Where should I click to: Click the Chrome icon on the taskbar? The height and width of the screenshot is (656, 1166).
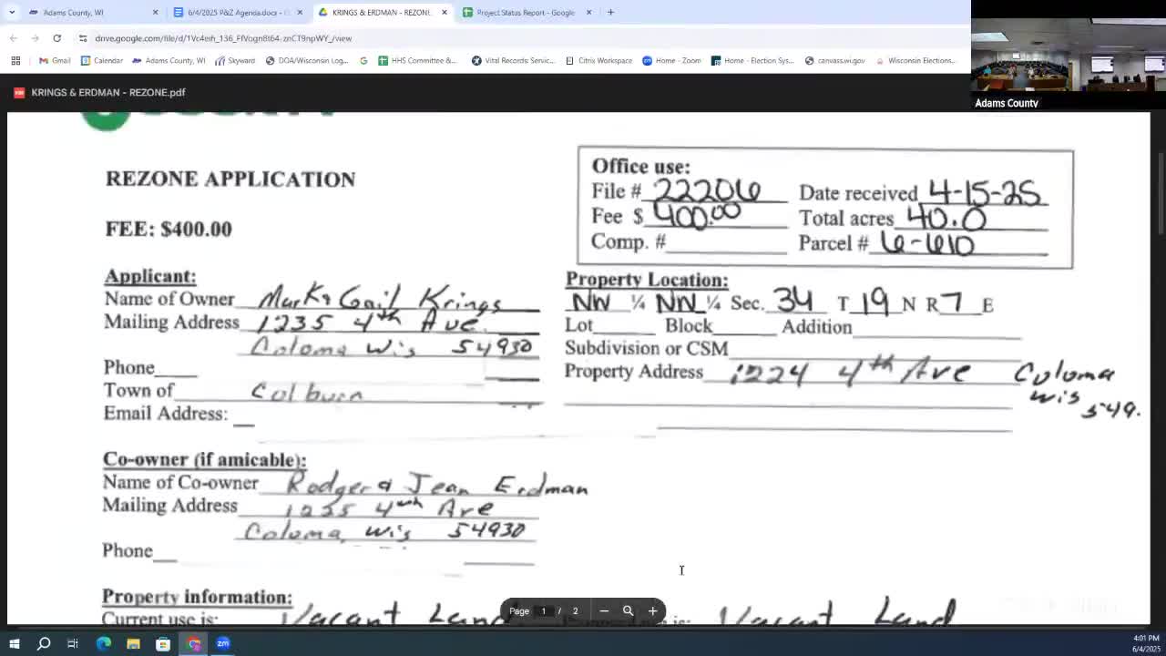click(193, 644)
